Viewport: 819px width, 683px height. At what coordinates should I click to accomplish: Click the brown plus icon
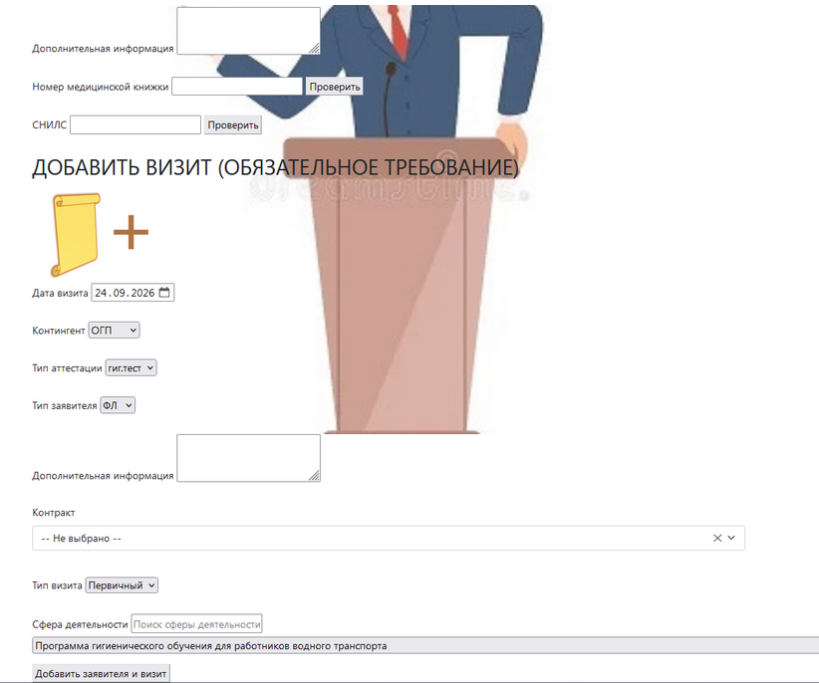click(x=132, y=232)
